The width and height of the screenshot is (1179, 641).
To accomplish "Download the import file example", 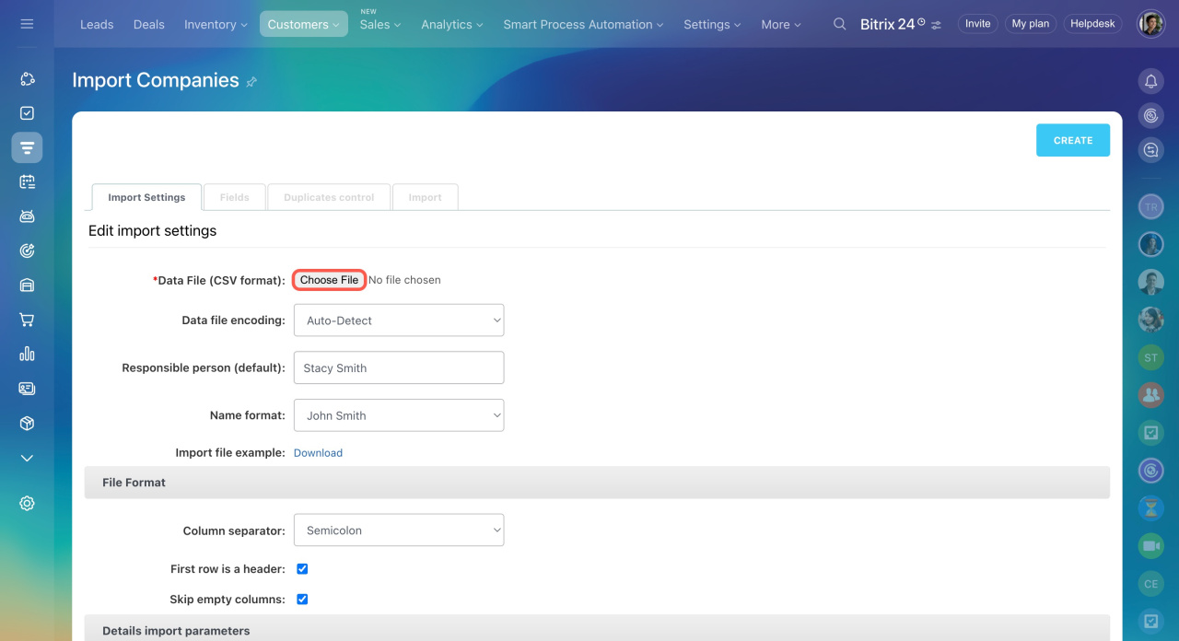I will (x=318, y=453).
